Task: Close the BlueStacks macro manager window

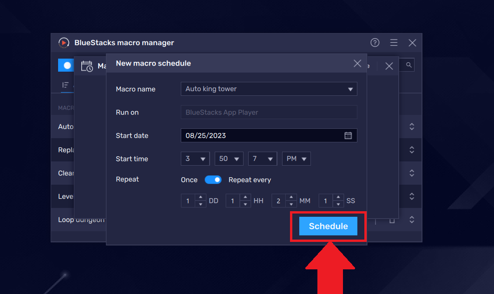Action: (x=412, y=43)
